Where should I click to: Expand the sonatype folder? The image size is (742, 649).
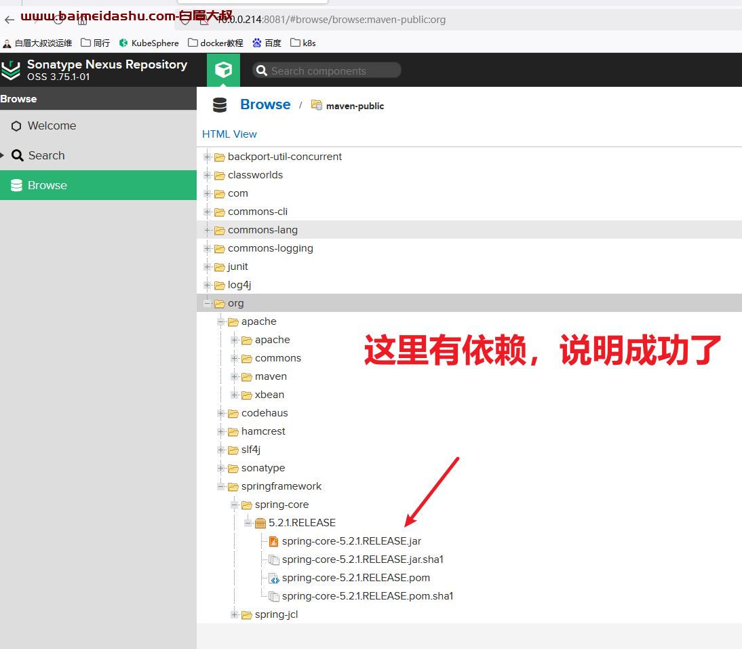point(221,469)
